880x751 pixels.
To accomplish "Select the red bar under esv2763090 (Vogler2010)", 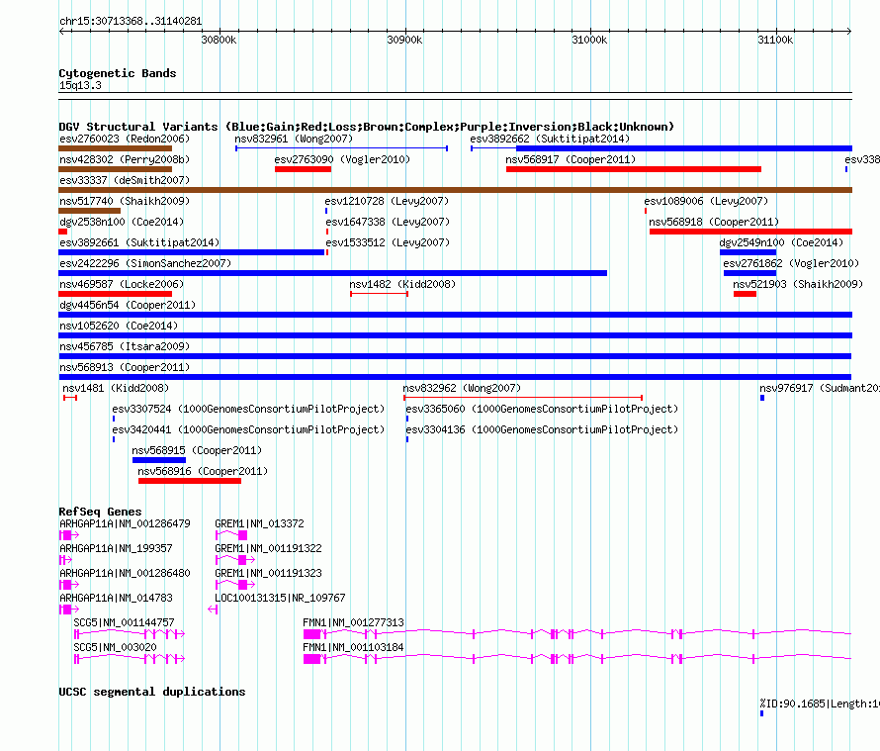I will 304,169.
